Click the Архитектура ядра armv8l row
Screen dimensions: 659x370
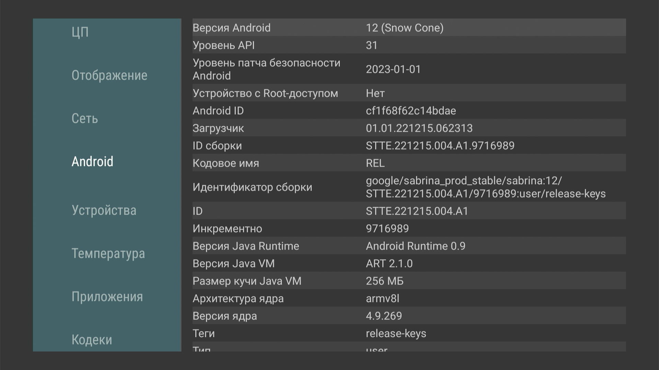coord(408,298)
